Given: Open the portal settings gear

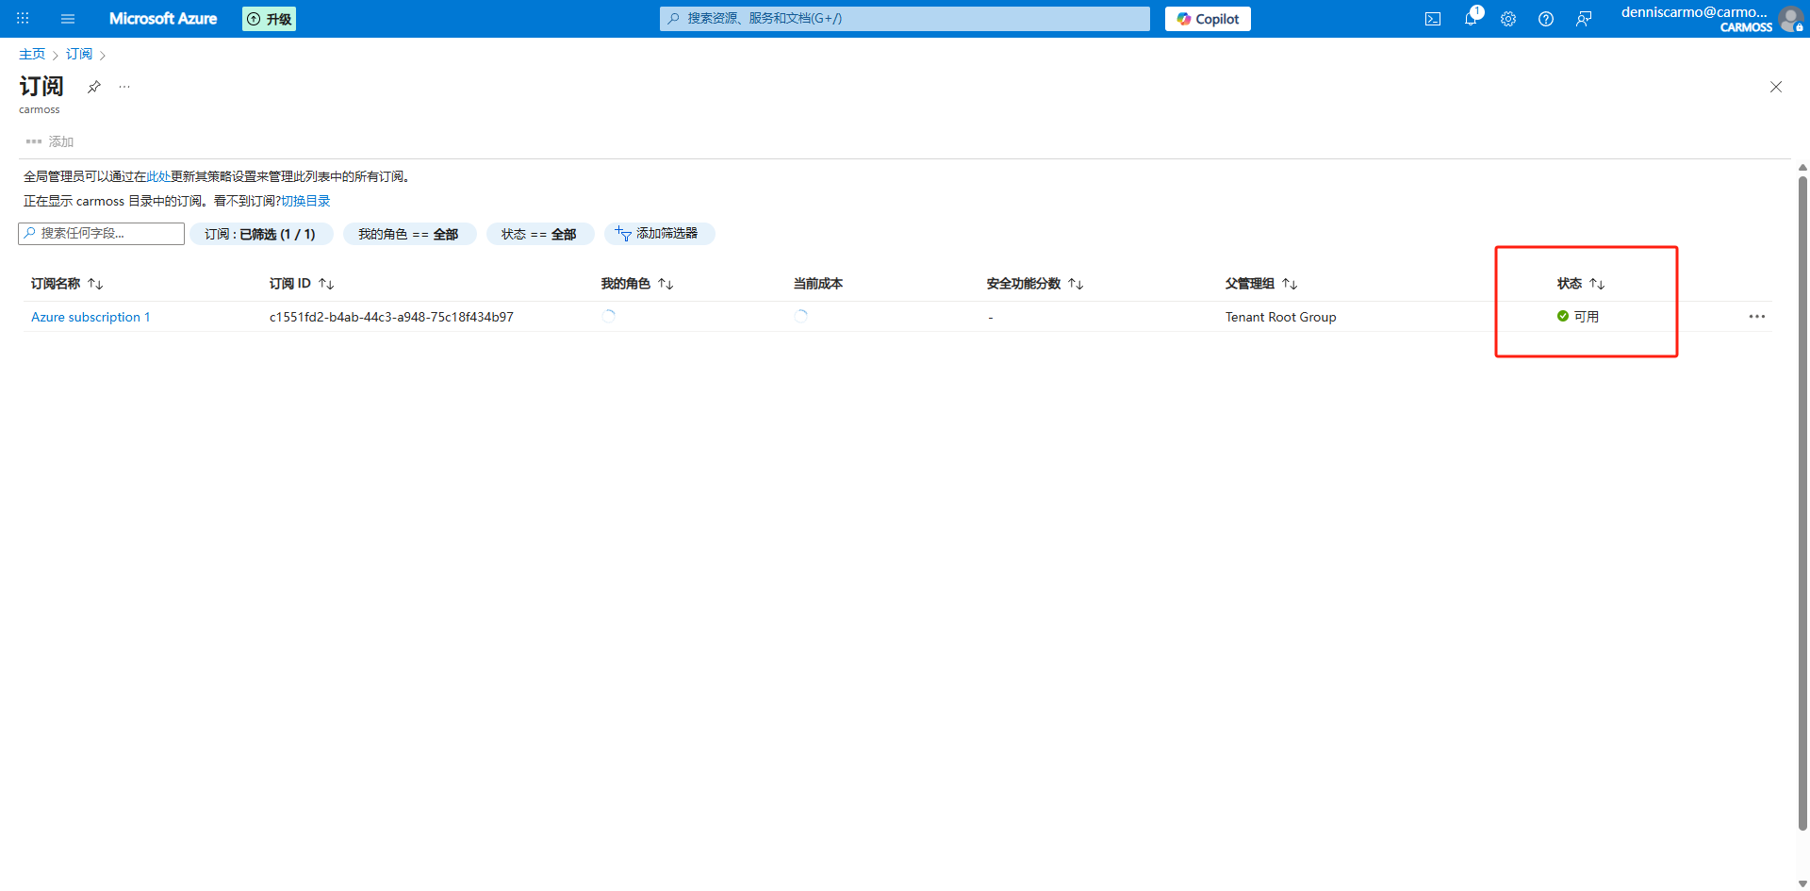Looking at the screenshot, I should point(1508,19).
